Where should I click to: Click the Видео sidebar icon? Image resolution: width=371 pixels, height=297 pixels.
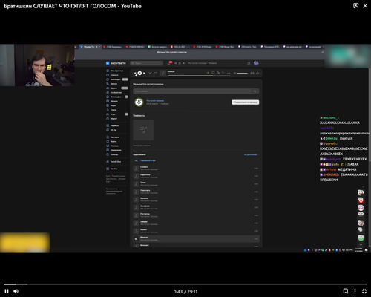click(108, 105)
